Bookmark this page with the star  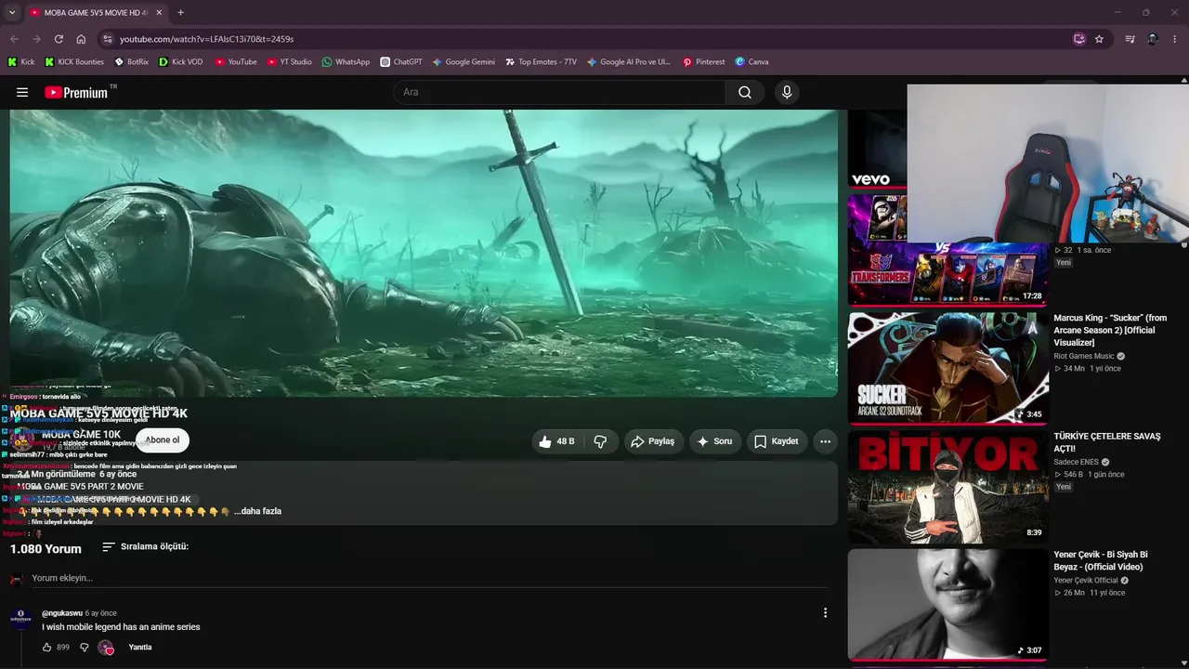[x=1099, y=39]
